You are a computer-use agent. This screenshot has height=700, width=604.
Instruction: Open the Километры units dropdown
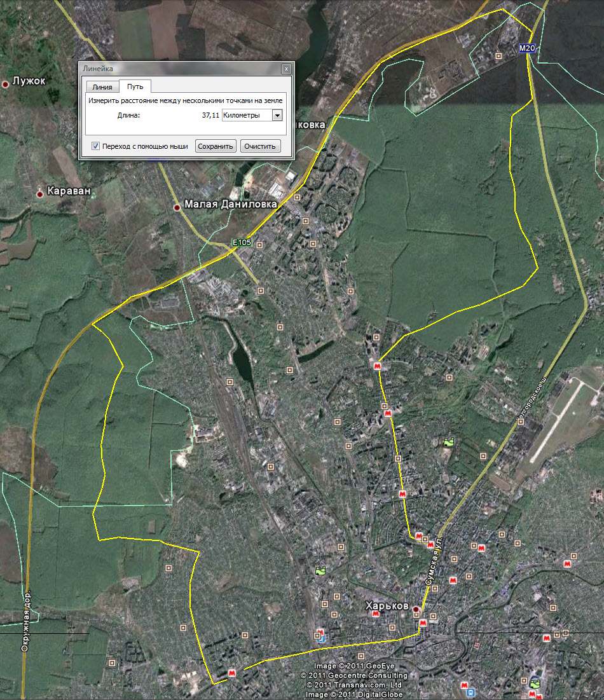277,115
